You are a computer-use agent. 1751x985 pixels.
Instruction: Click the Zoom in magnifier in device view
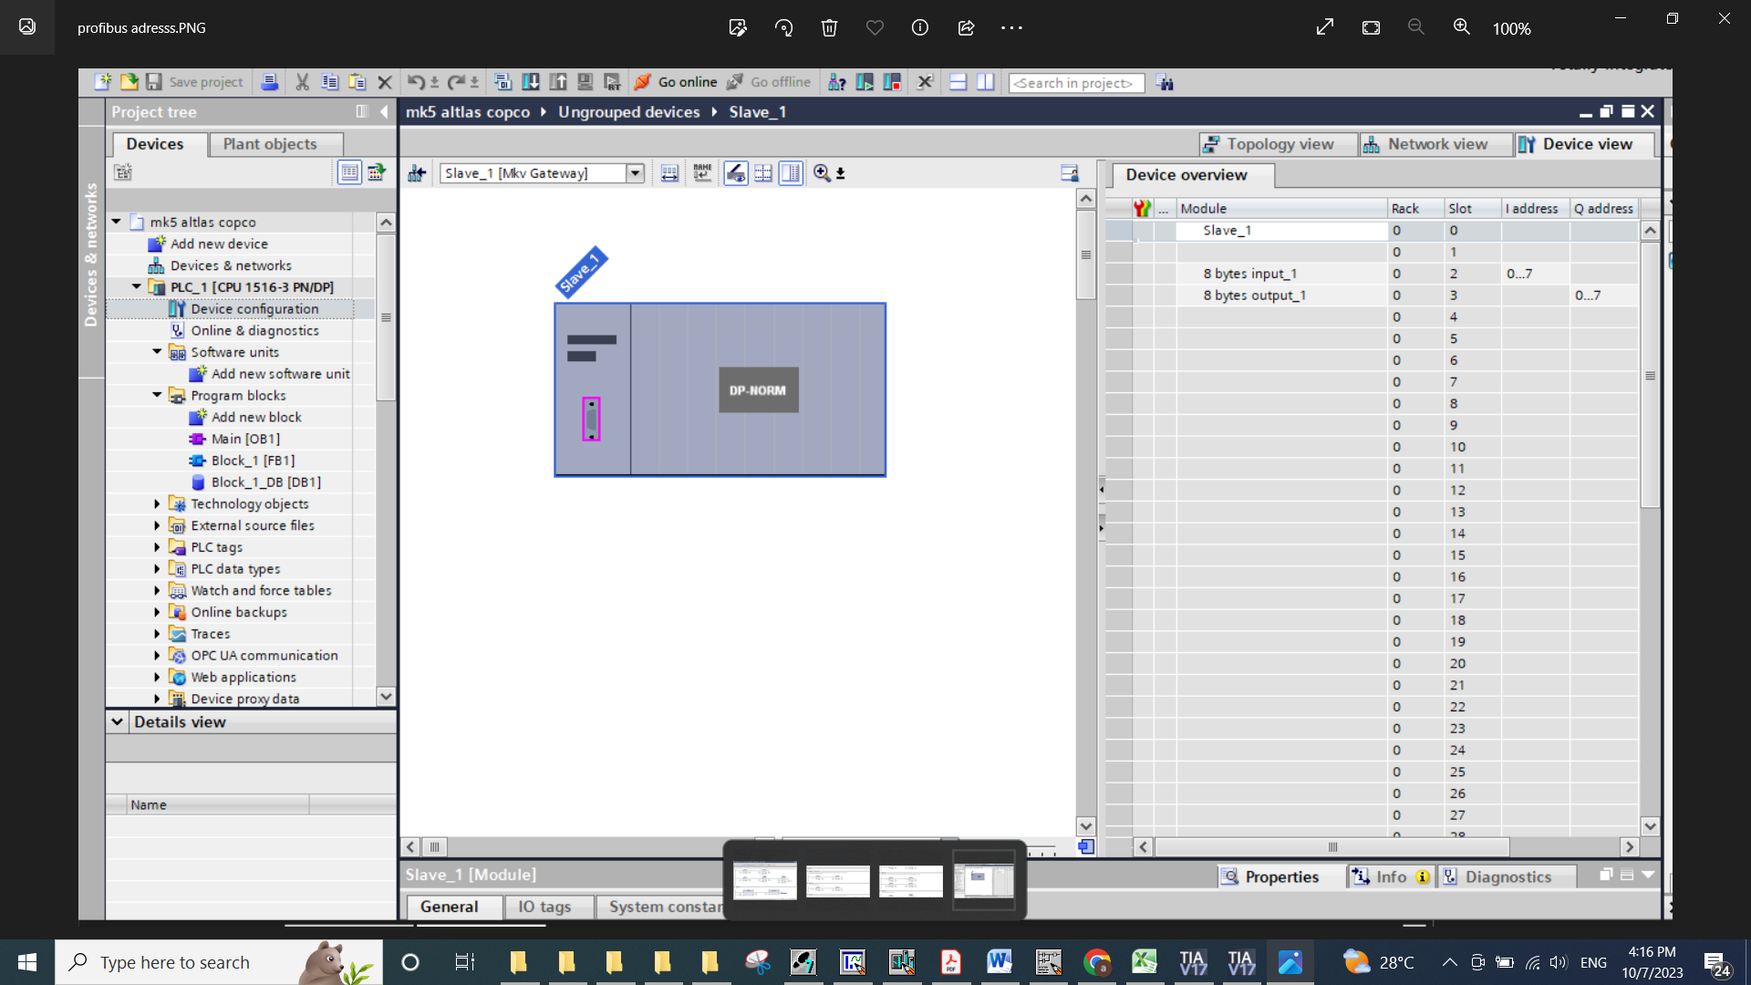pos(822,173)
